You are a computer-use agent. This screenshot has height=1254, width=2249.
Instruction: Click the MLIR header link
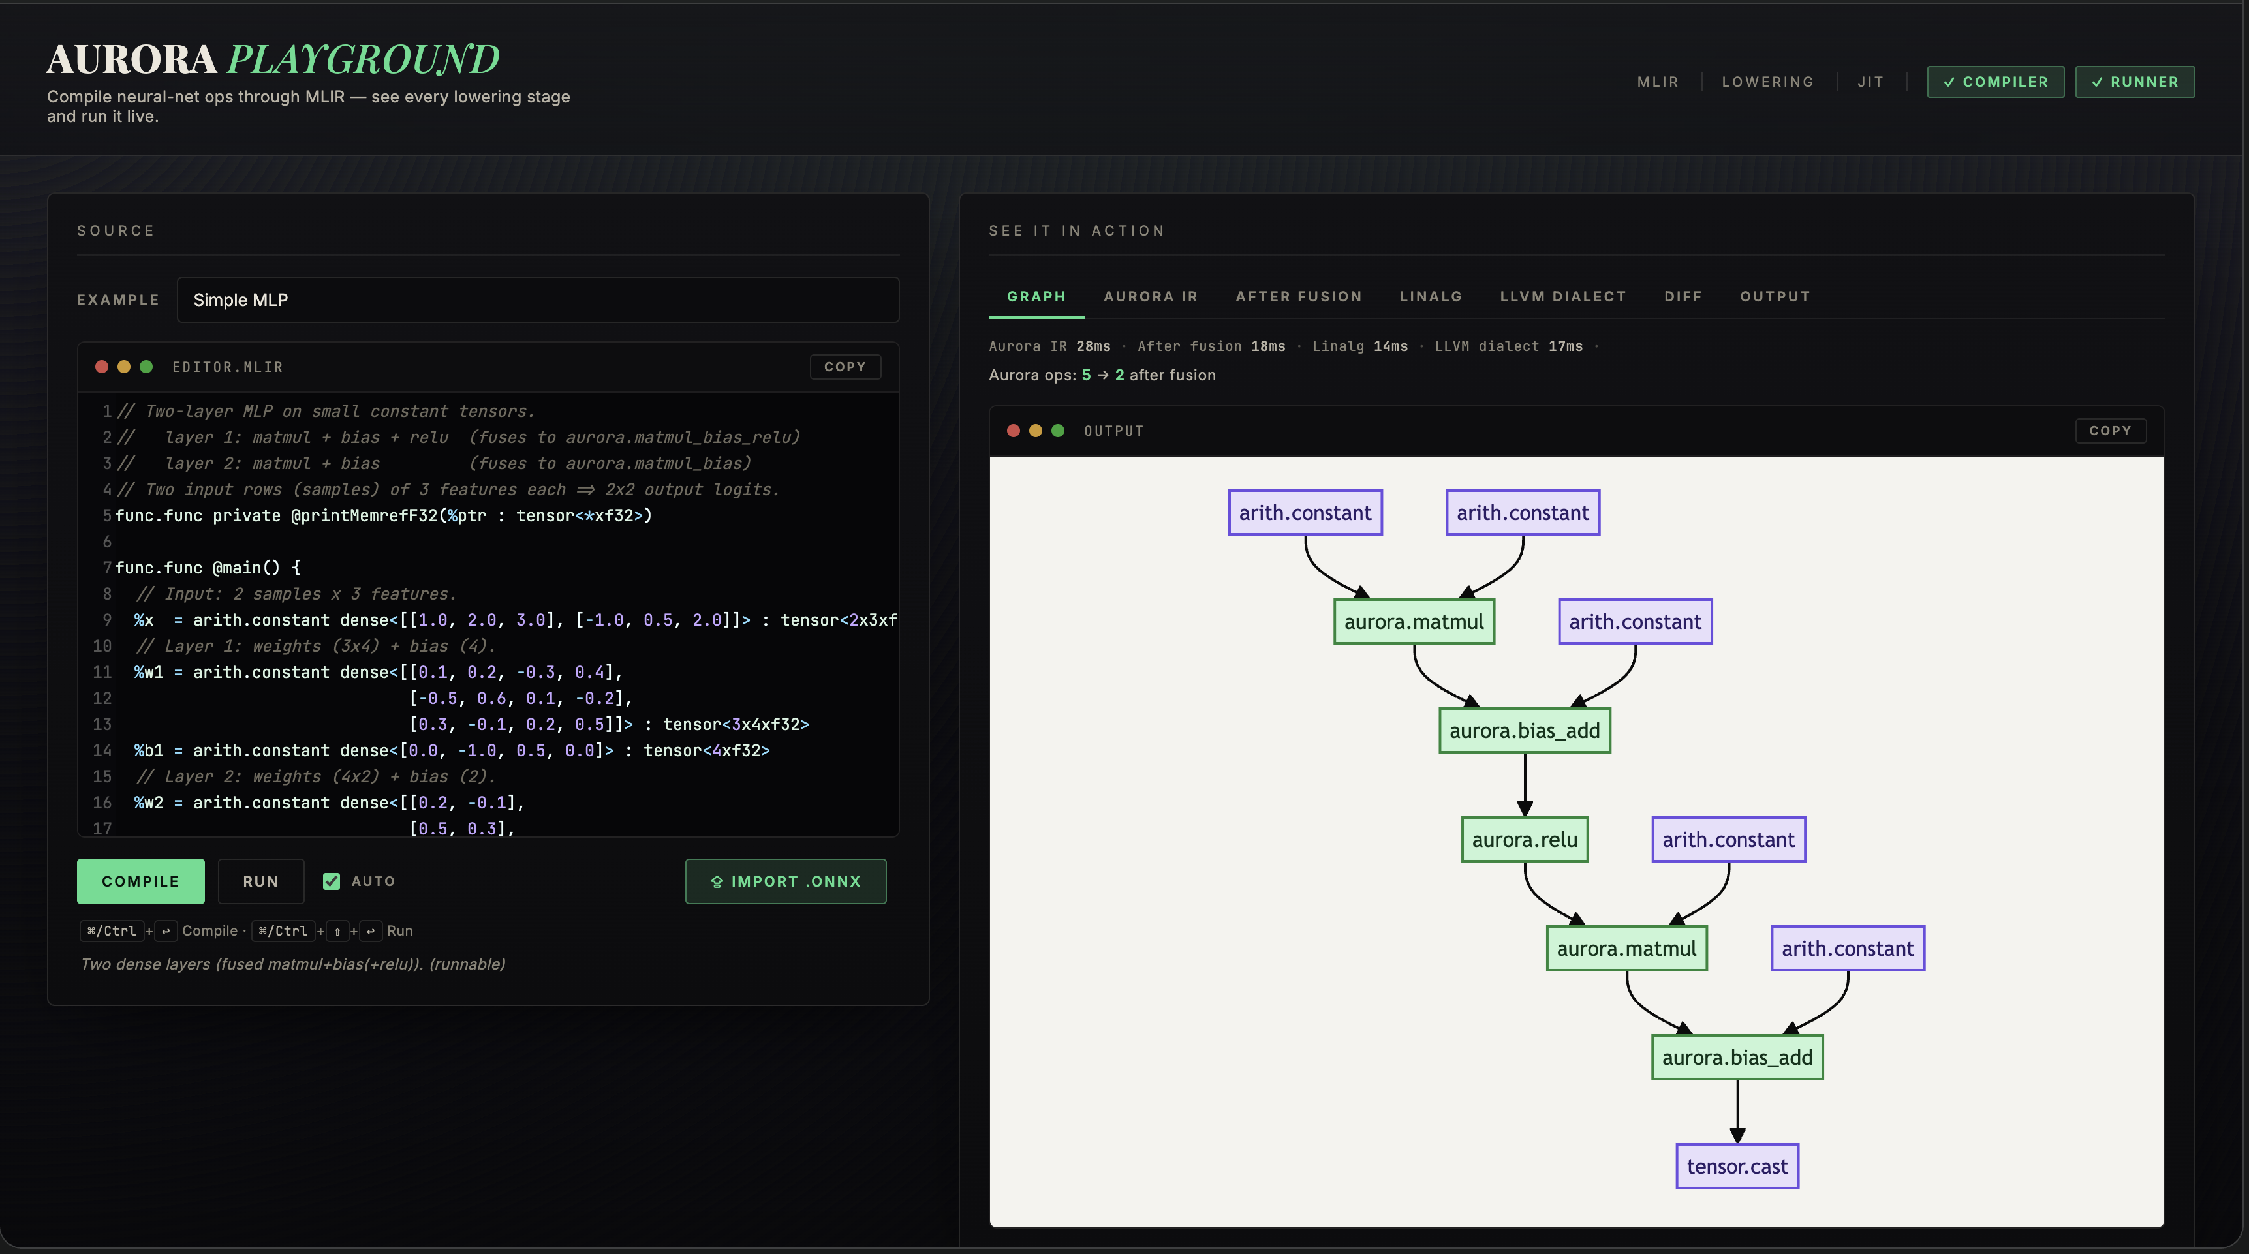[1658, 82]
